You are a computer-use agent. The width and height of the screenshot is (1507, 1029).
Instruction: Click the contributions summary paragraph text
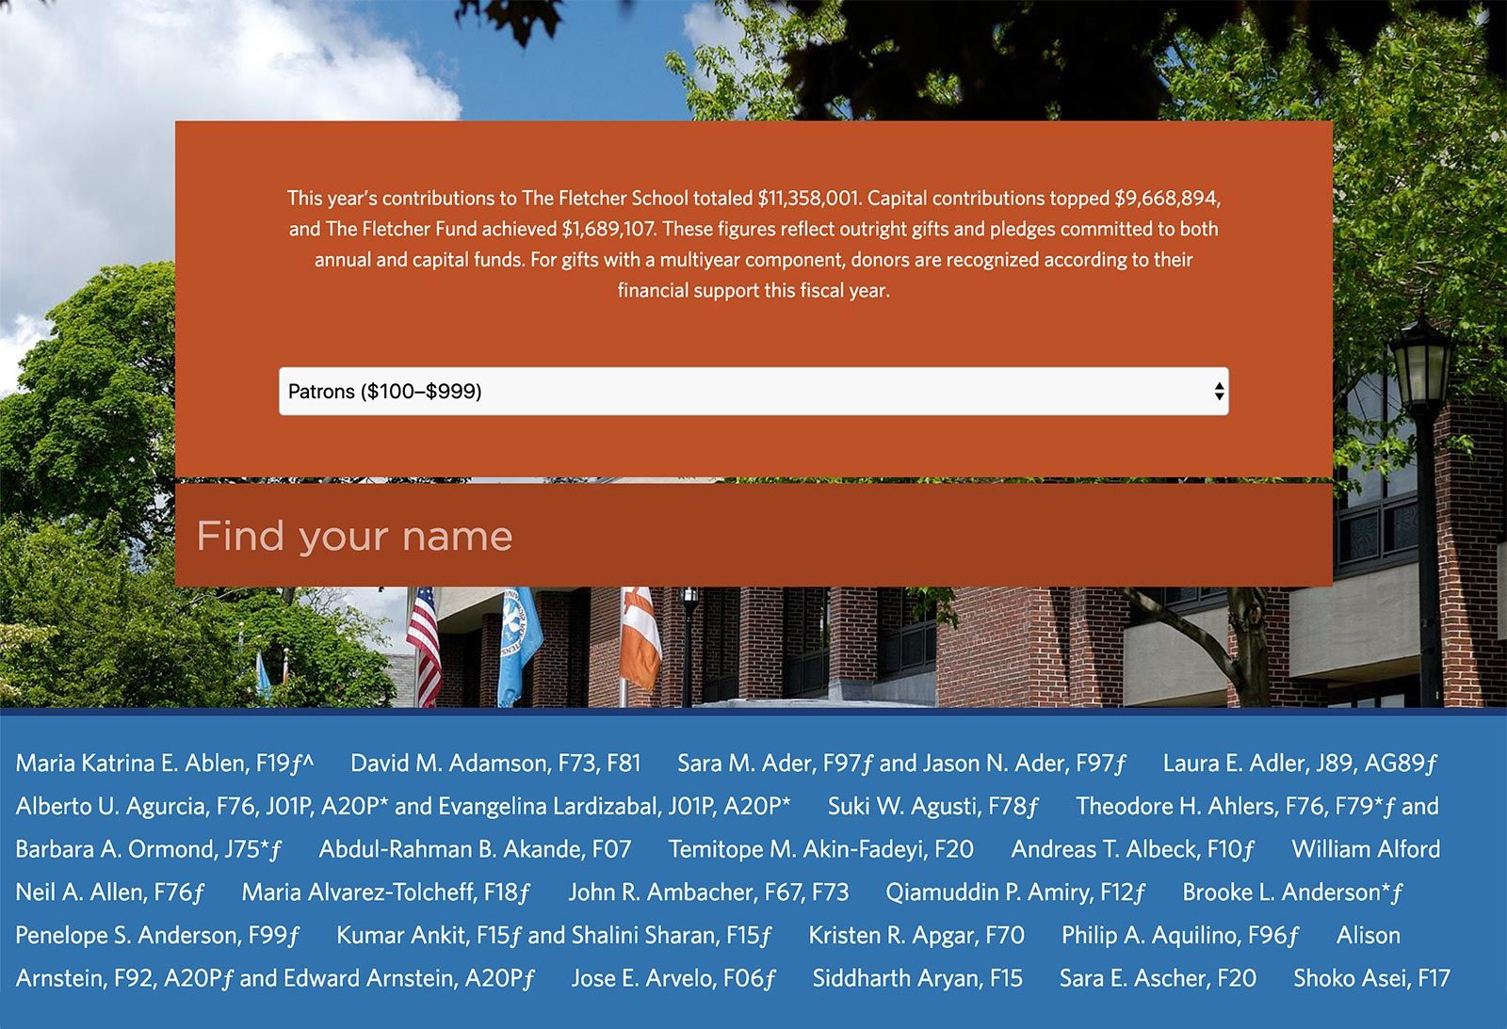pyautogui.click(x=753, y=244)
